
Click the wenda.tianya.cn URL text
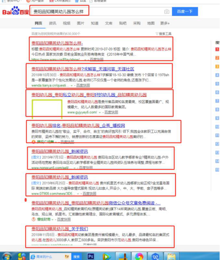click(x=50, y=85)
